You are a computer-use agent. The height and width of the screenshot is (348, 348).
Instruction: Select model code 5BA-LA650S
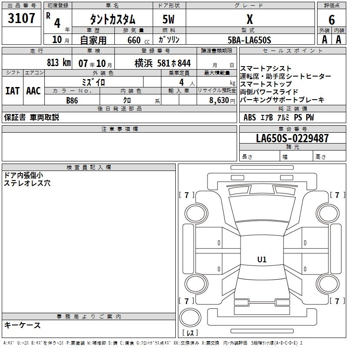pyautogui.click(x=249, y=40)
